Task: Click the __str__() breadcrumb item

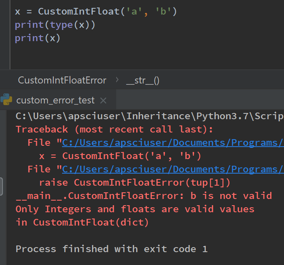Action: [x=142, y=80]
